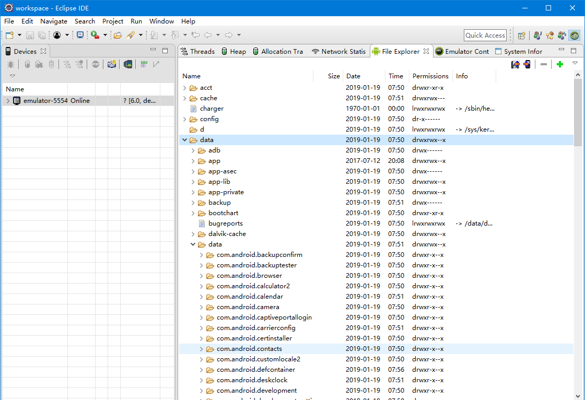
Task: Click the dump view hierarchy icon
Action: 128,64
